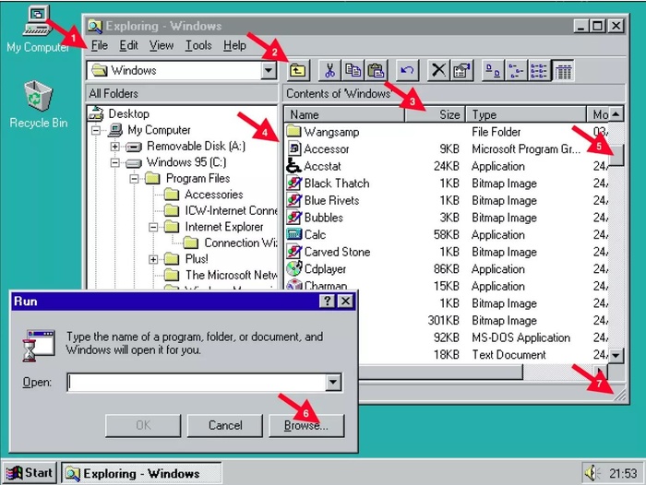646x485 pixels.
Task: Enable Details view in toolbar
Action: click(x=563, y=70)
